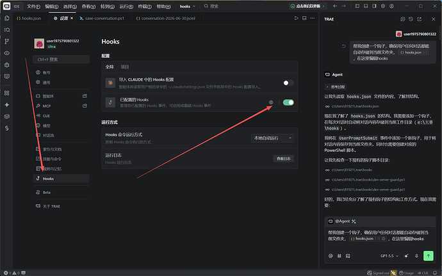Open the hooks project dropdown in title bar
The width and height of the screenshot is (442, 276).
[x=188, y=6]
